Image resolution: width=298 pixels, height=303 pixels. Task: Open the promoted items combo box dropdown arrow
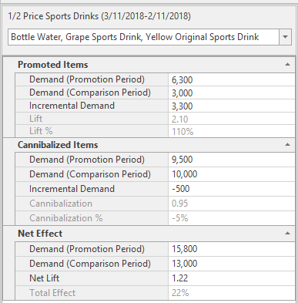click(285, 37)
